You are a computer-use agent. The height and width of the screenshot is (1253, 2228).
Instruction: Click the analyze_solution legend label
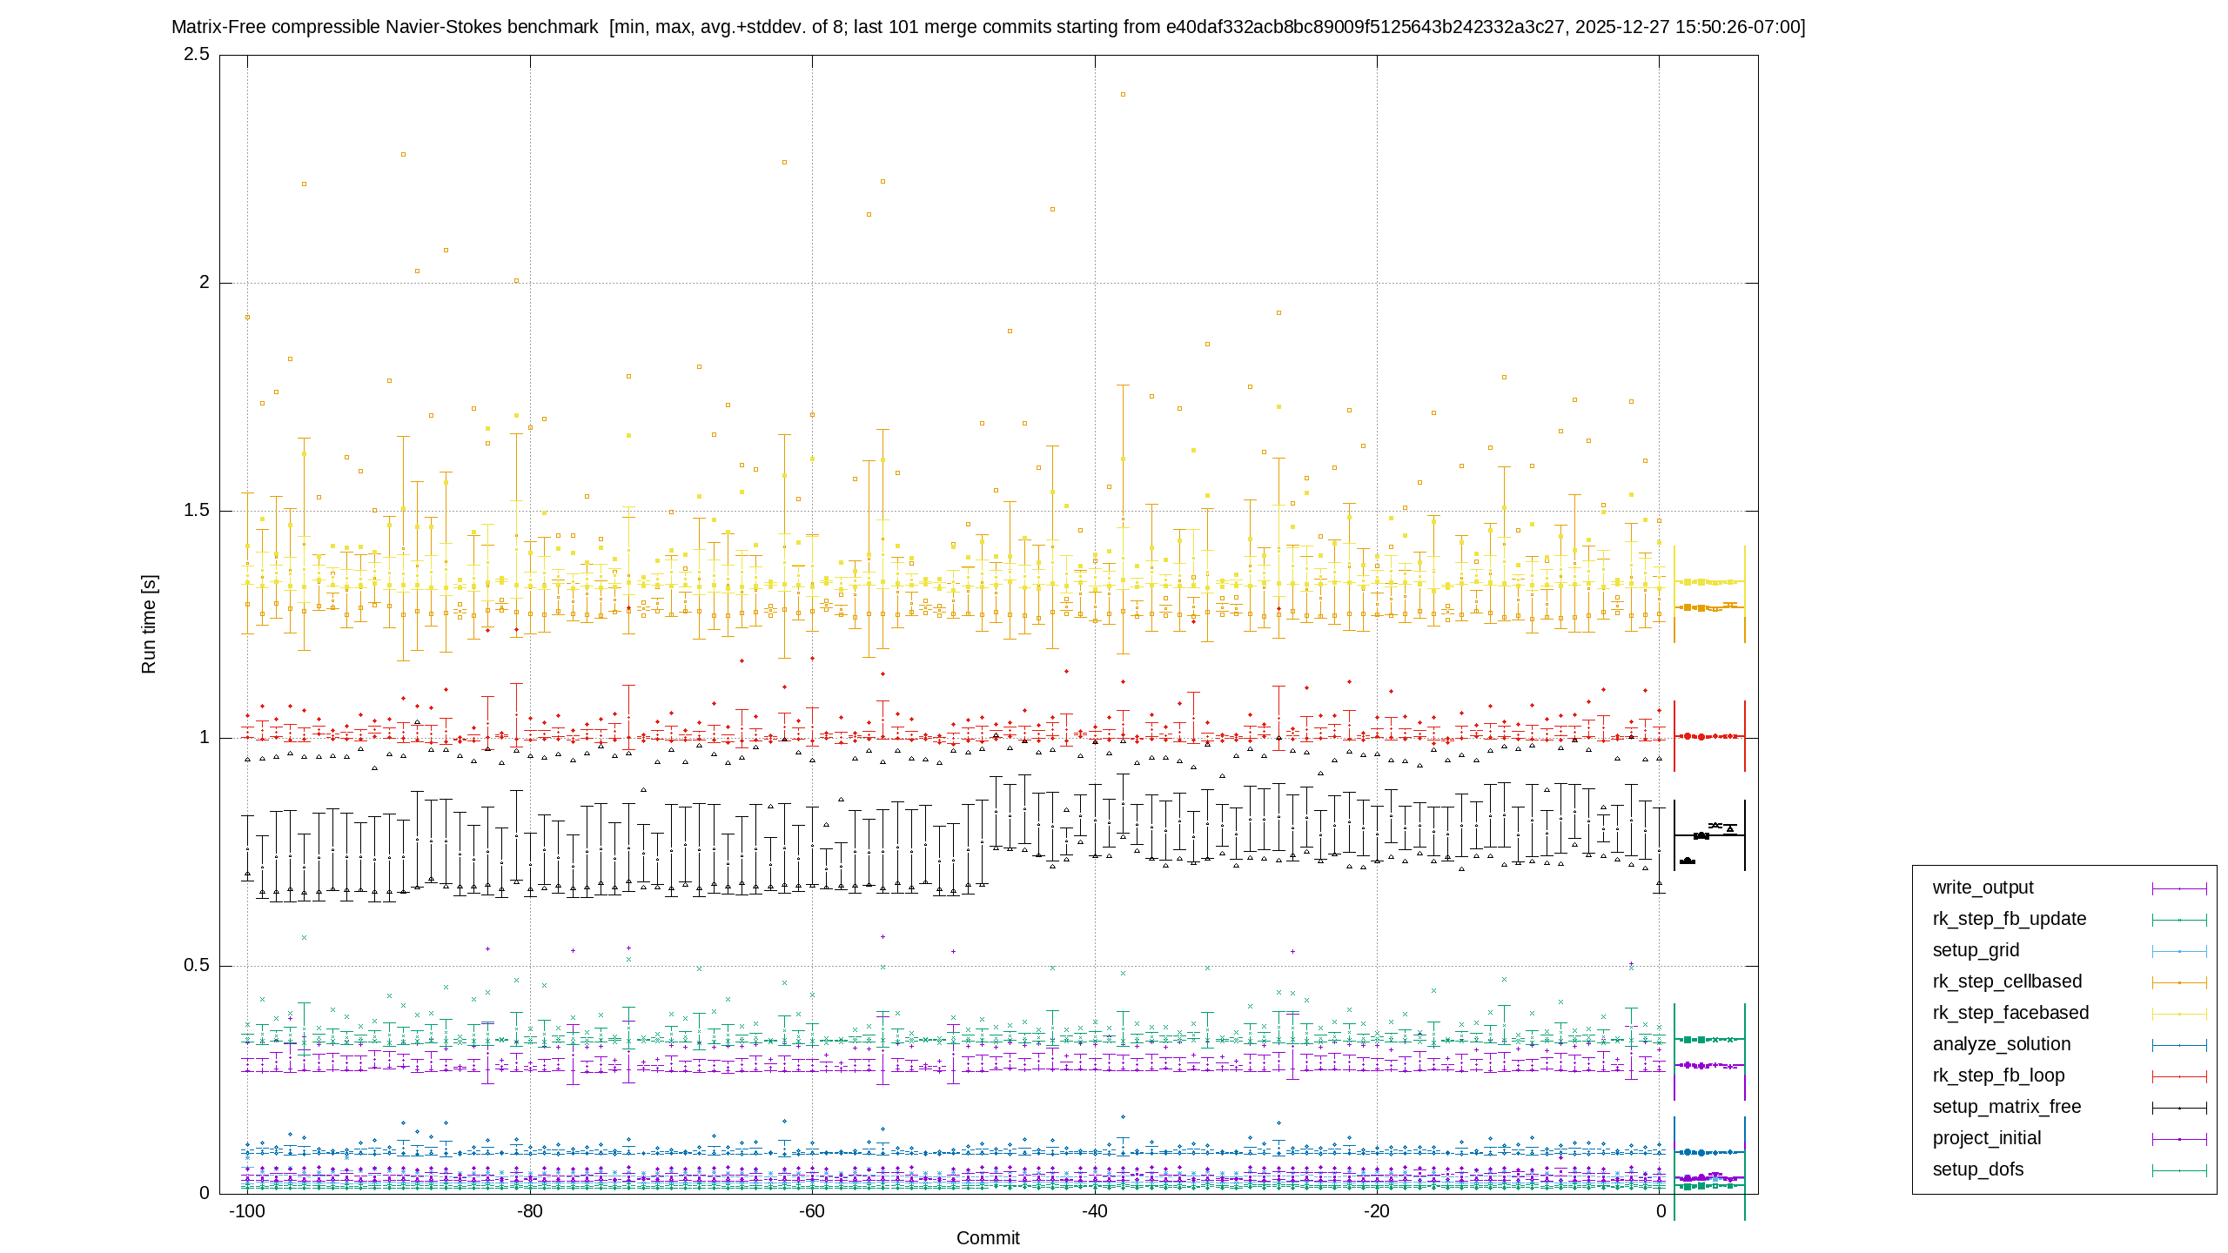pyautogui.click(x=2001, y=1044)
